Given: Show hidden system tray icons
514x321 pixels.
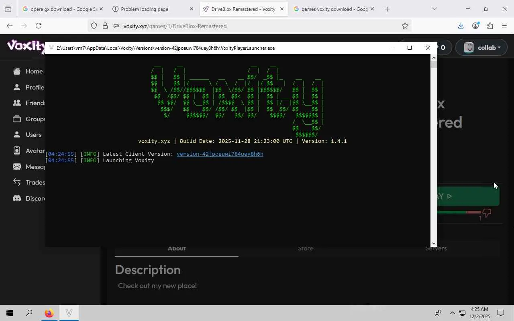Looking at the screenshot, I should (x=452, y=313).
